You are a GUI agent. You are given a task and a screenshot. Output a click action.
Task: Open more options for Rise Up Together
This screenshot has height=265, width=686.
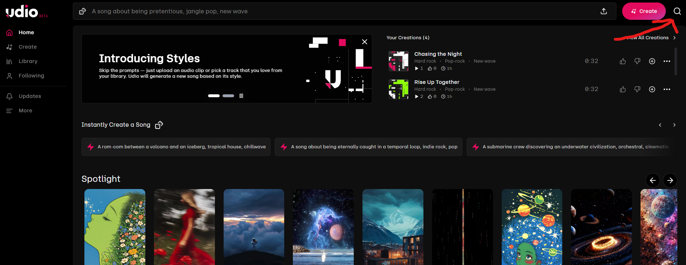(667, 89)
